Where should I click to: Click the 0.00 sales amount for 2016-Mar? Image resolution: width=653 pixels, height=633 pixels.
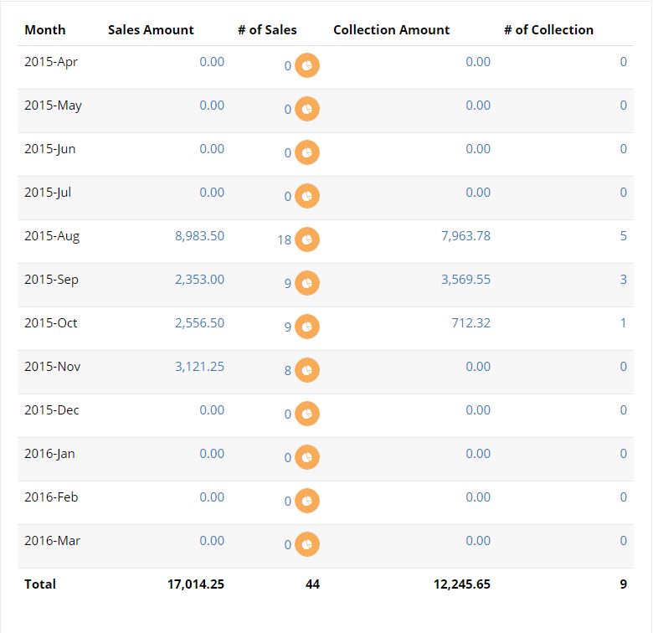(212, 541)
